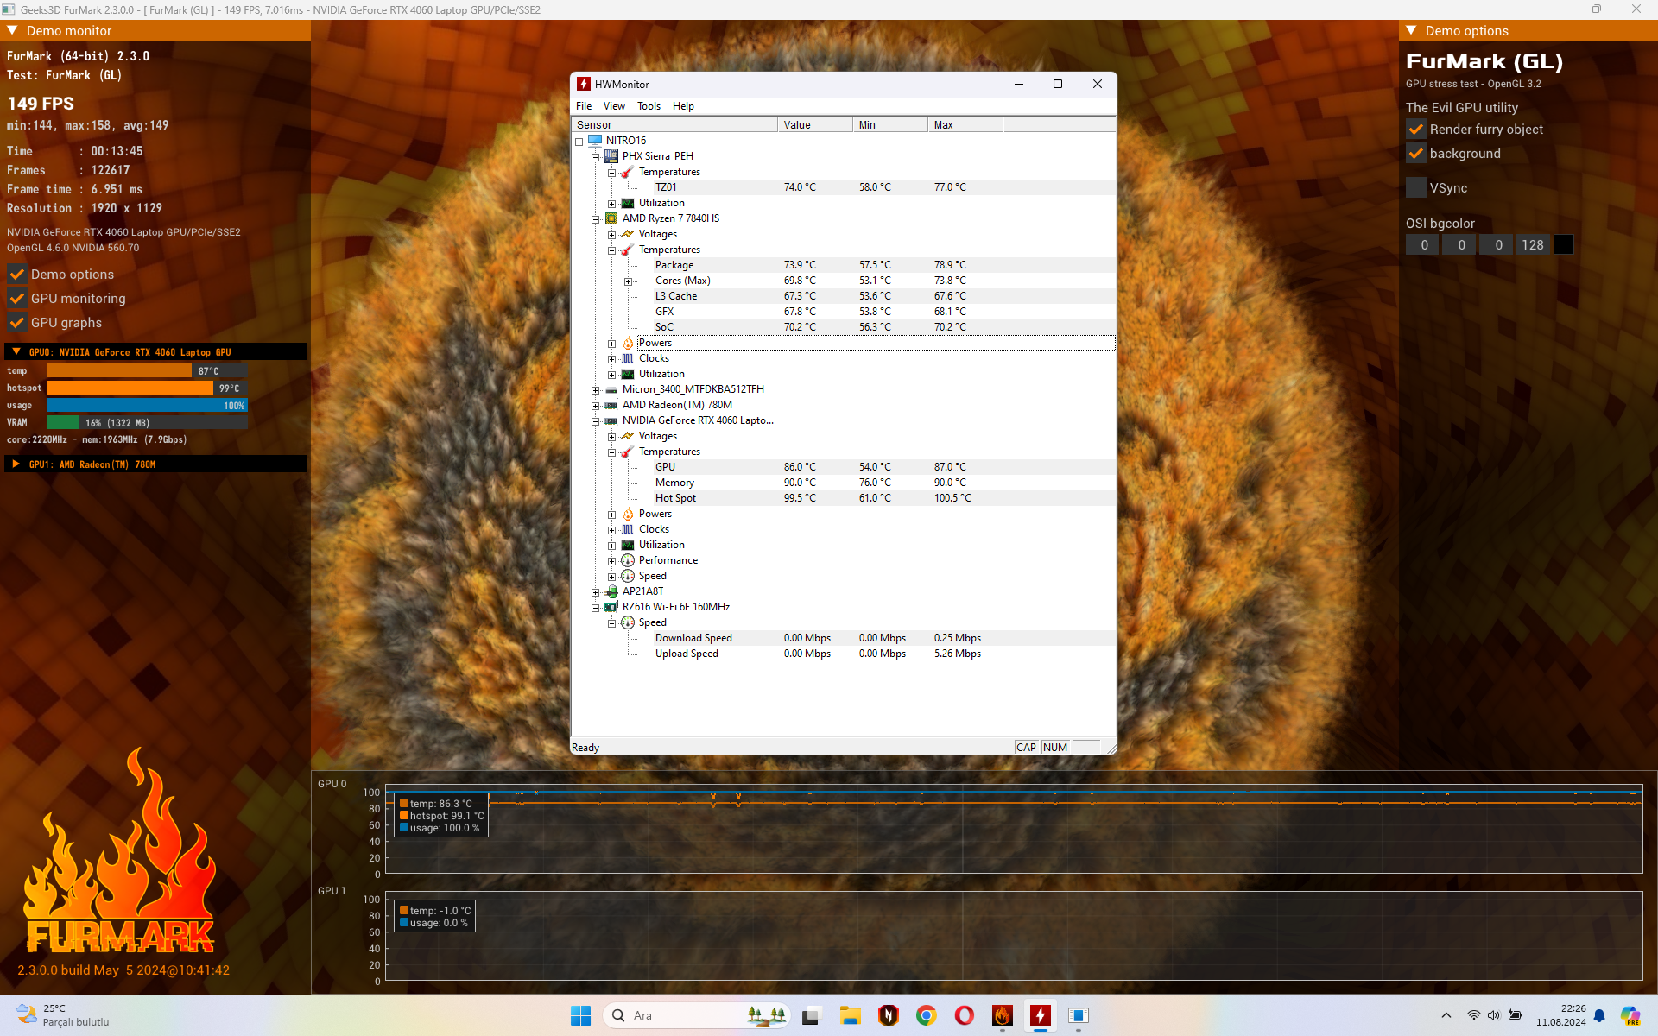The image size is (1658, 1036).
Task: Open Opera browser from the taskbar
Action: 965,1015
